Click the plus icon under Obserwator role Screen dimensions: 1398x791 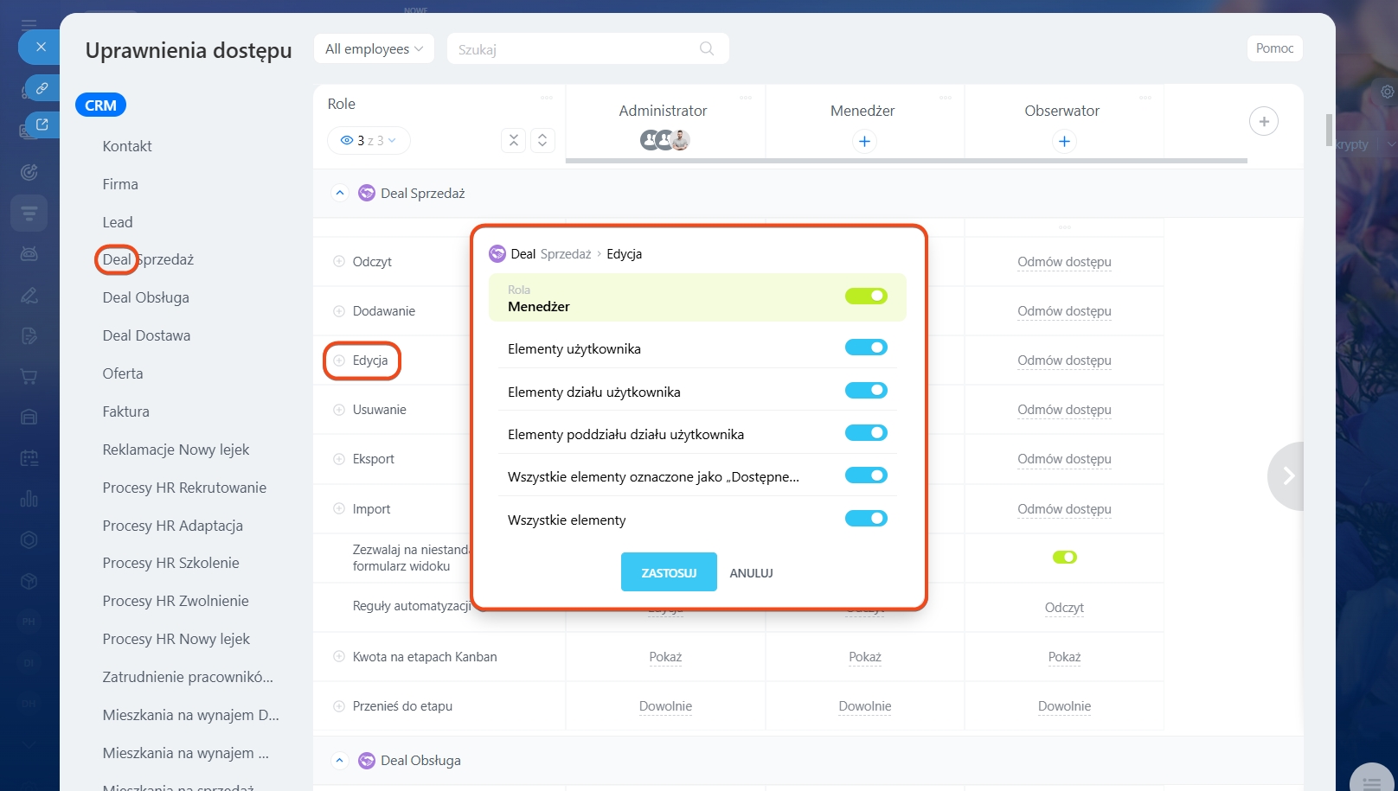click(1063, 141)
